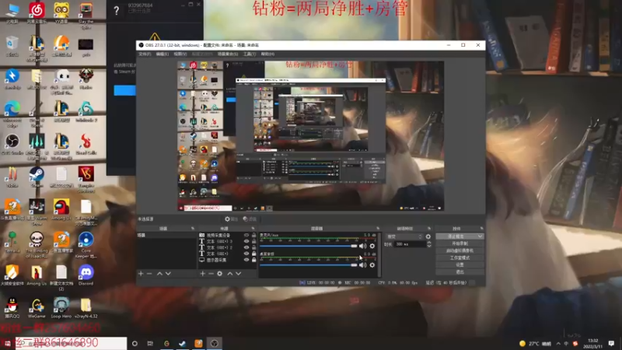Open Discord desktop shortcut
Screen dimensions: 622x350
[x=86, y=275]
